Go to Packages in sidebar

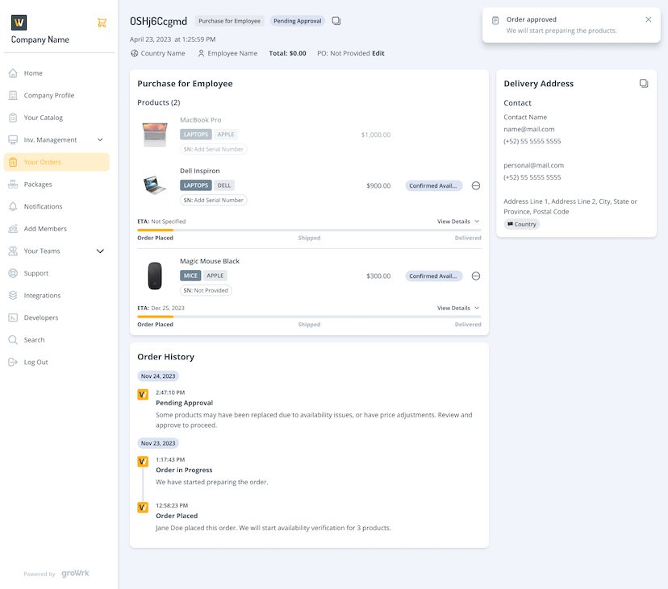click(x=38, y=185)
